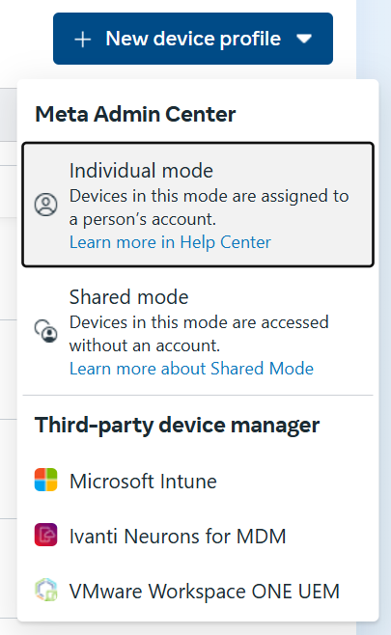Select the Individual mode person icon
Screen dimensions: 391x635
pyautogui.click(x=45, y=205)
